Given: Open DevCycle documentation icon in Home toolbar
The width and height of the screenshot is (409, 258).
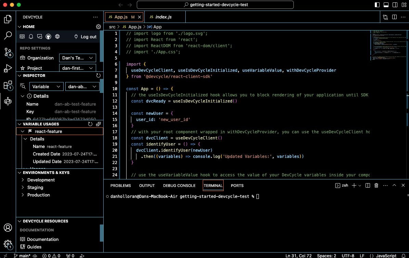Looking at the screenshot, I should (23, 37).
